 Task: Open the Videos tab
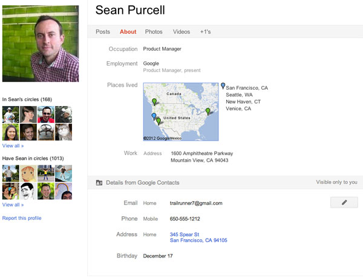coord(181,31)
